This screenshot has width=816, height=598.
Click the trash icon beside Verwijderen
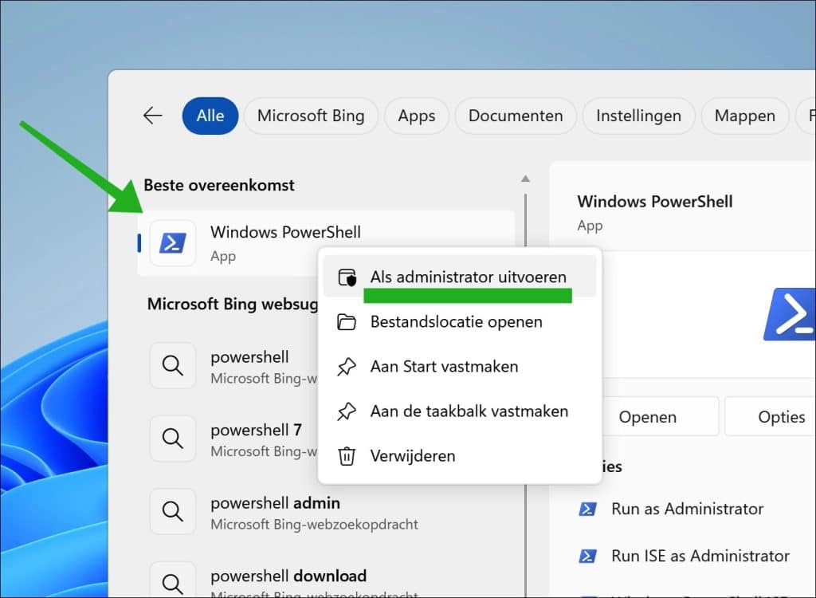click(347, 456)
